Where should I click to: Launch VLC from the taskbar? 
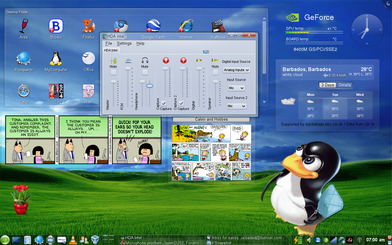pyautogui.click(x=73, y=239)
